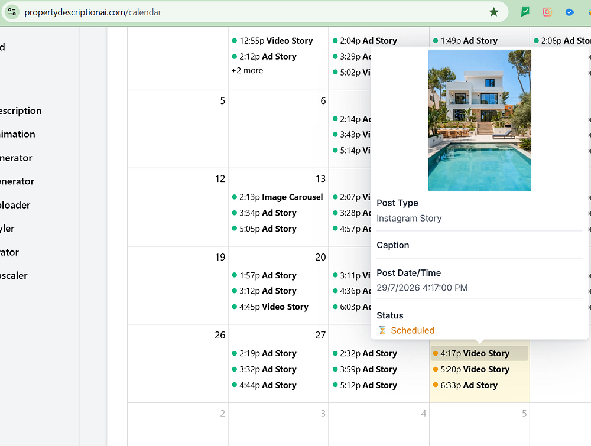Open sidebar item ending in 'yler'
Screen dimensions: 591x446
point(7,228)
